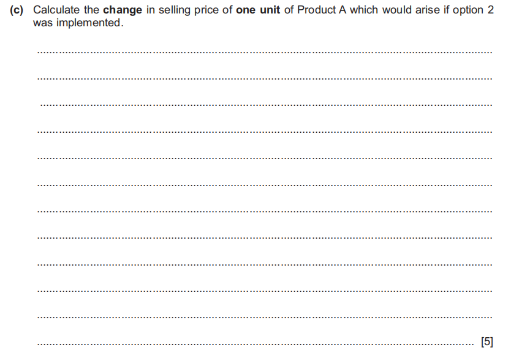Click the tenth dotted answer line
Image resolution: width=511 pixels, height=358 pixels.
click(264, 291)
